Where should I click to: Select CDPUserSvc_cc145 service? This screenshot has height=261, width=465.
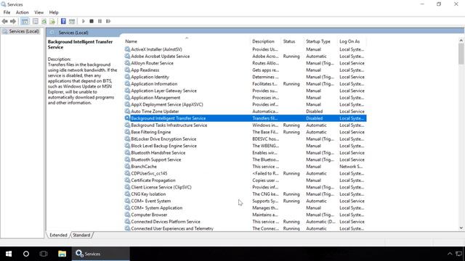(x=149, y=173)
